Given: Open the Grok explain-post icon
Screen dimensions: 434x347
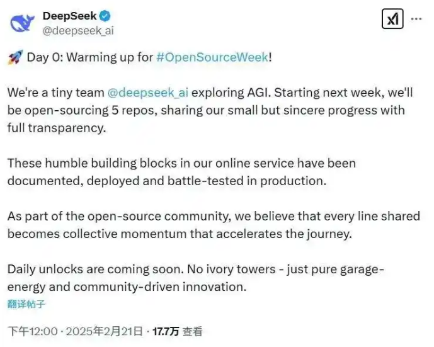Looking at the screenshot, I should click(392, 19).
